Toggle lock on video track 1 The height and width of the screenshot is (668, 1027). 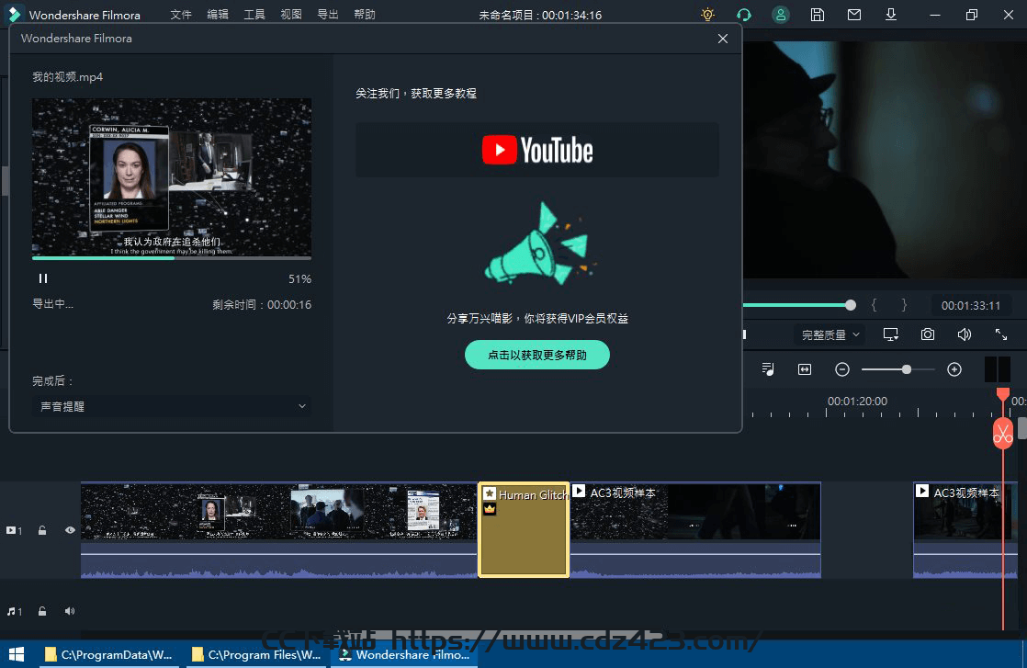[42, 530]
